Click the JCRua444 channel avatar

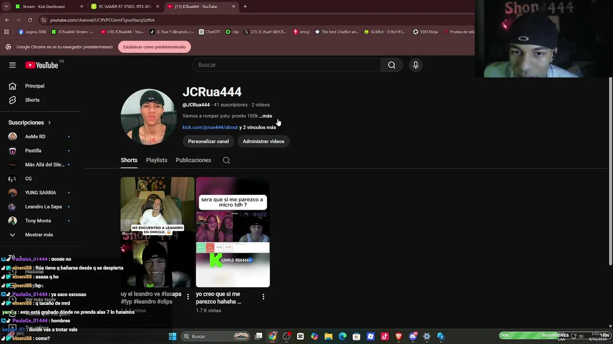148,117
